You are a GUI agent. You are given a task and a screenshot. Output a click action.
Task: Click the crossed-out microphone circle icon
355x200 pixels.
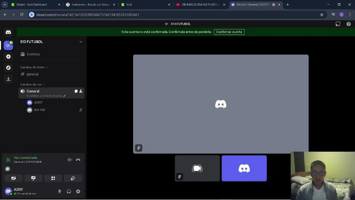pos(8,169)
